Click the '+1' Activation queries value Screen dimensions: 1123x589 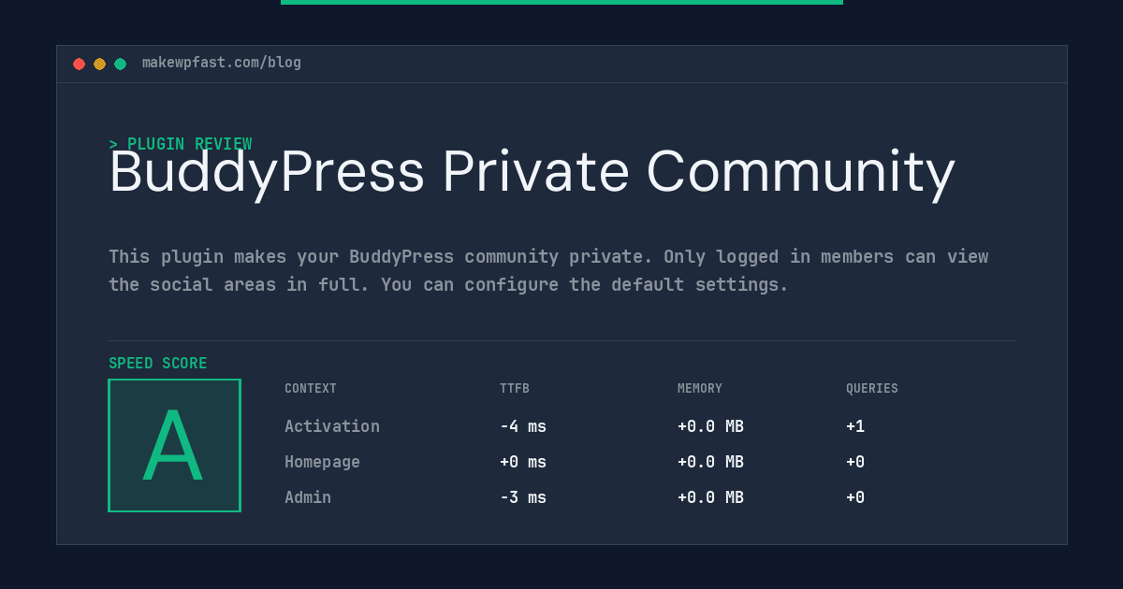855,426
